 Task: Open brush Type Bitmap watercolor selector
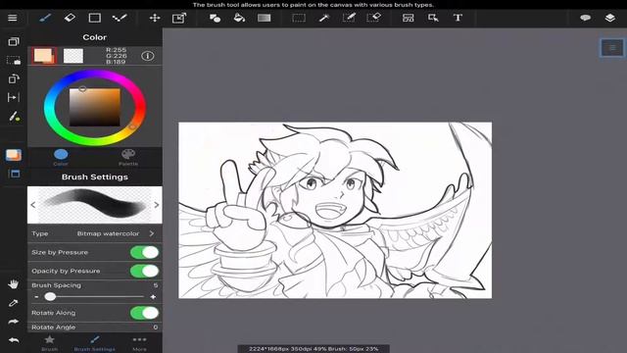point(95,233)
